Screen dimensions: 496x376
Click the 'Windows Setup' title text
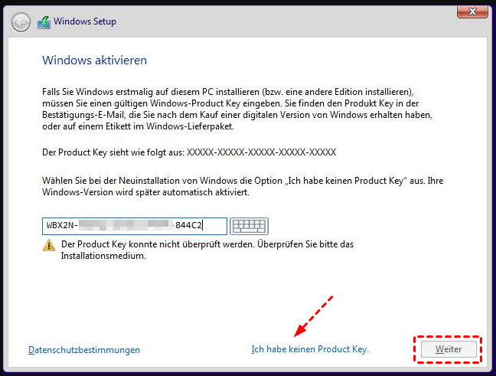pyautogui.click(x=85, y=21)
